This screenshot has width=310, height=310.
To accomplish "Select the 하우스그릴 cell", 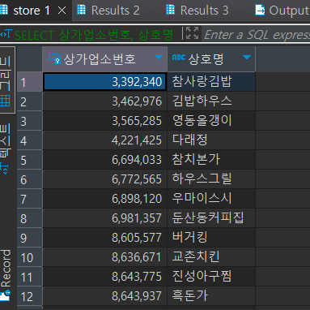I will pyautogui.click(x=211, y=179).
